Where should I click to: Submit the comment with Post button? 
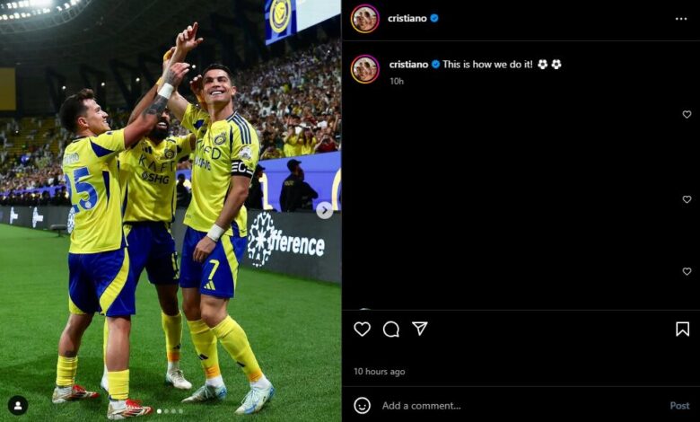679,406
